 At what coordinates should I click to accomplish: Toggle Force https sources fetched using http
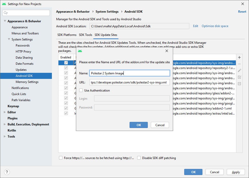[61, 158]
